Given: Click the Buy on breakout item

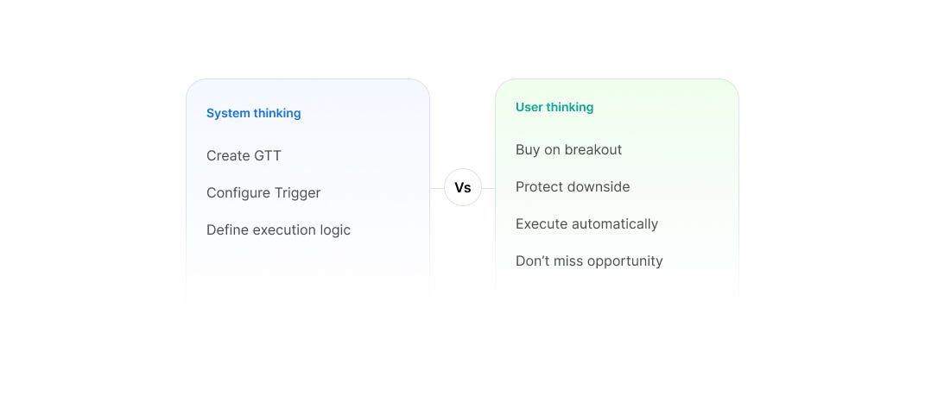Looking at the screenshot, I should click(568, 150).
